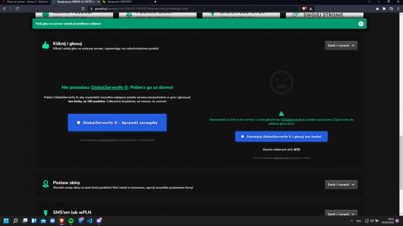This screenshot has height=226, width=403.
Task: Open the taskbar clock and date
Action: [388, 221]
